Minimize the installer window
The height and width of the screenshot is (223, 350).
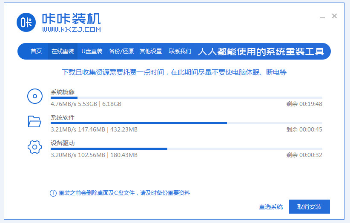coord(322,17)
